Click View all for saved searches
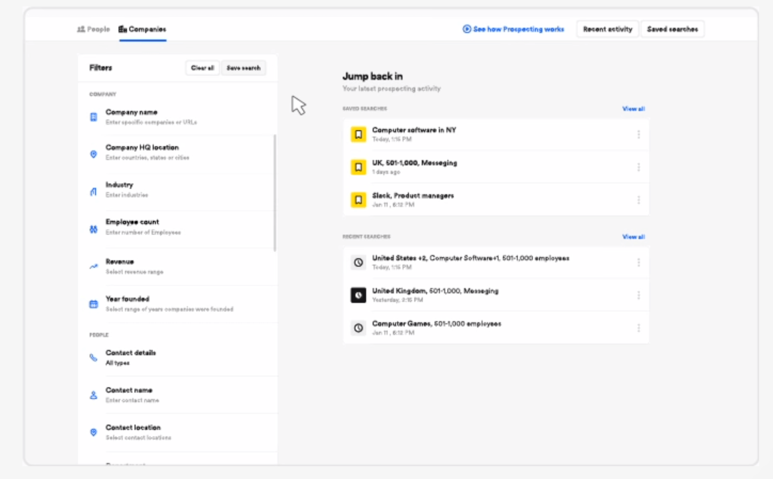Image resolution: width=773 pixels, height=479 pixels. [x=633, y=109]
